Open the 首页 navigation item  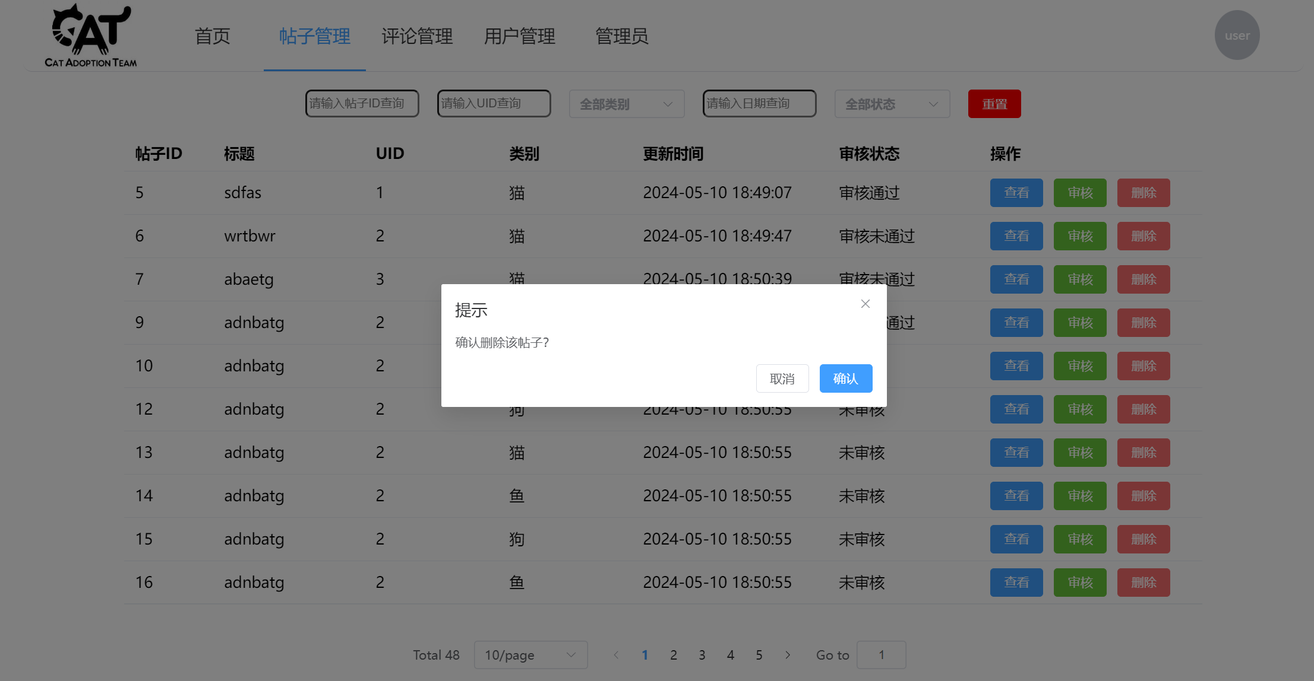coord(212,36)
